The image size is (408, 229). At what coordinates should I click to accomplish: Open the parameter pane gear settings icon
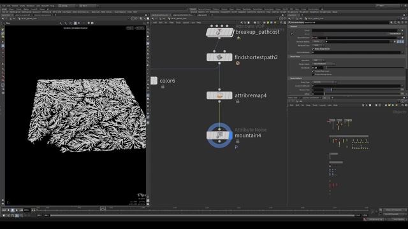(x=391, y=23)
